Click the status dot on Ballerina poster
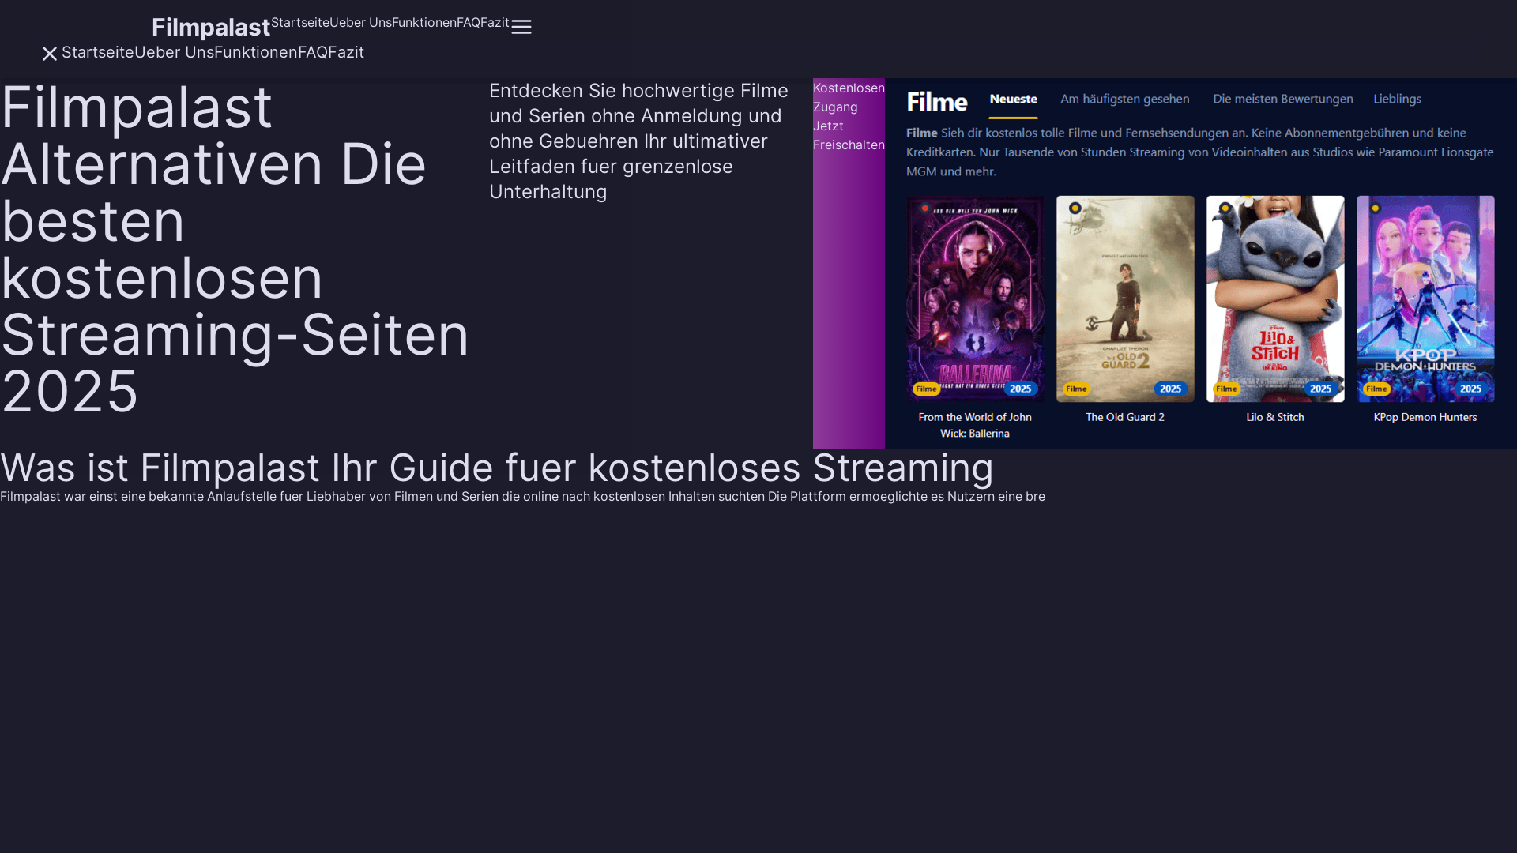The height and width of the screenshot is (853, 1517). click(x=925, y=209)
